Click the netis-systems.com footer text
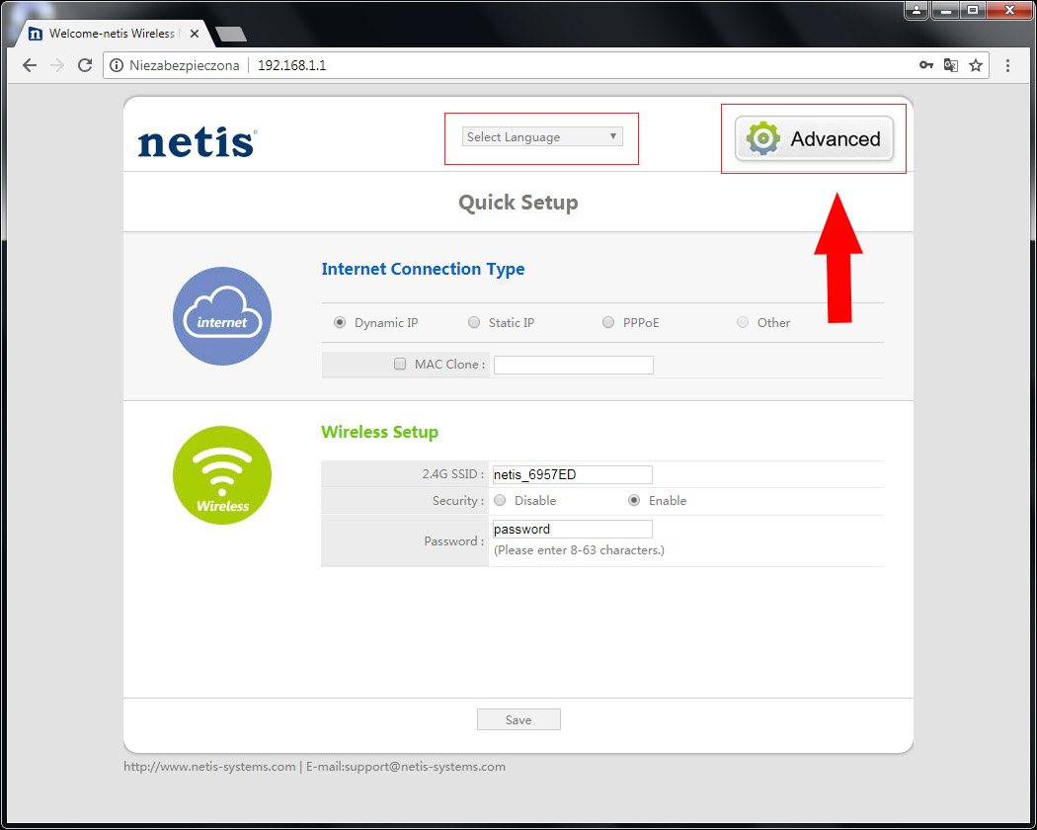This screenshot has width=1037, height=830. pos(209,767)
